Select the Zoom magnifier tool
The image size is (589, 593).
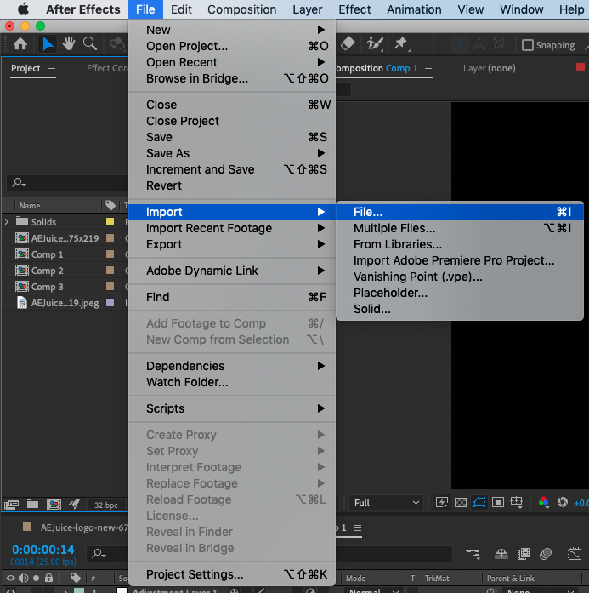click(90, 44)
